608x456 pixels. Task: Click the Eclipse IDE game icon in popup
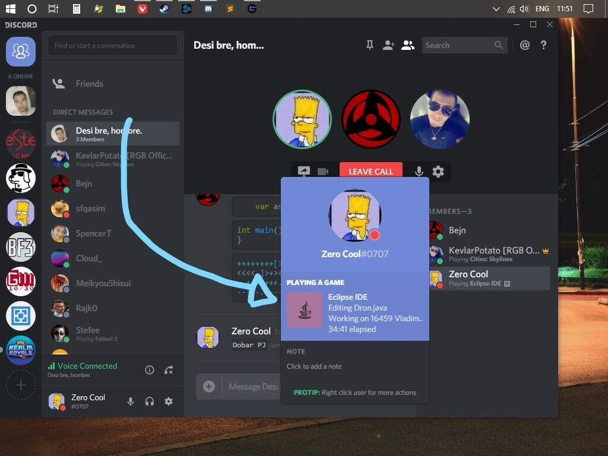(x=305, y=310)
